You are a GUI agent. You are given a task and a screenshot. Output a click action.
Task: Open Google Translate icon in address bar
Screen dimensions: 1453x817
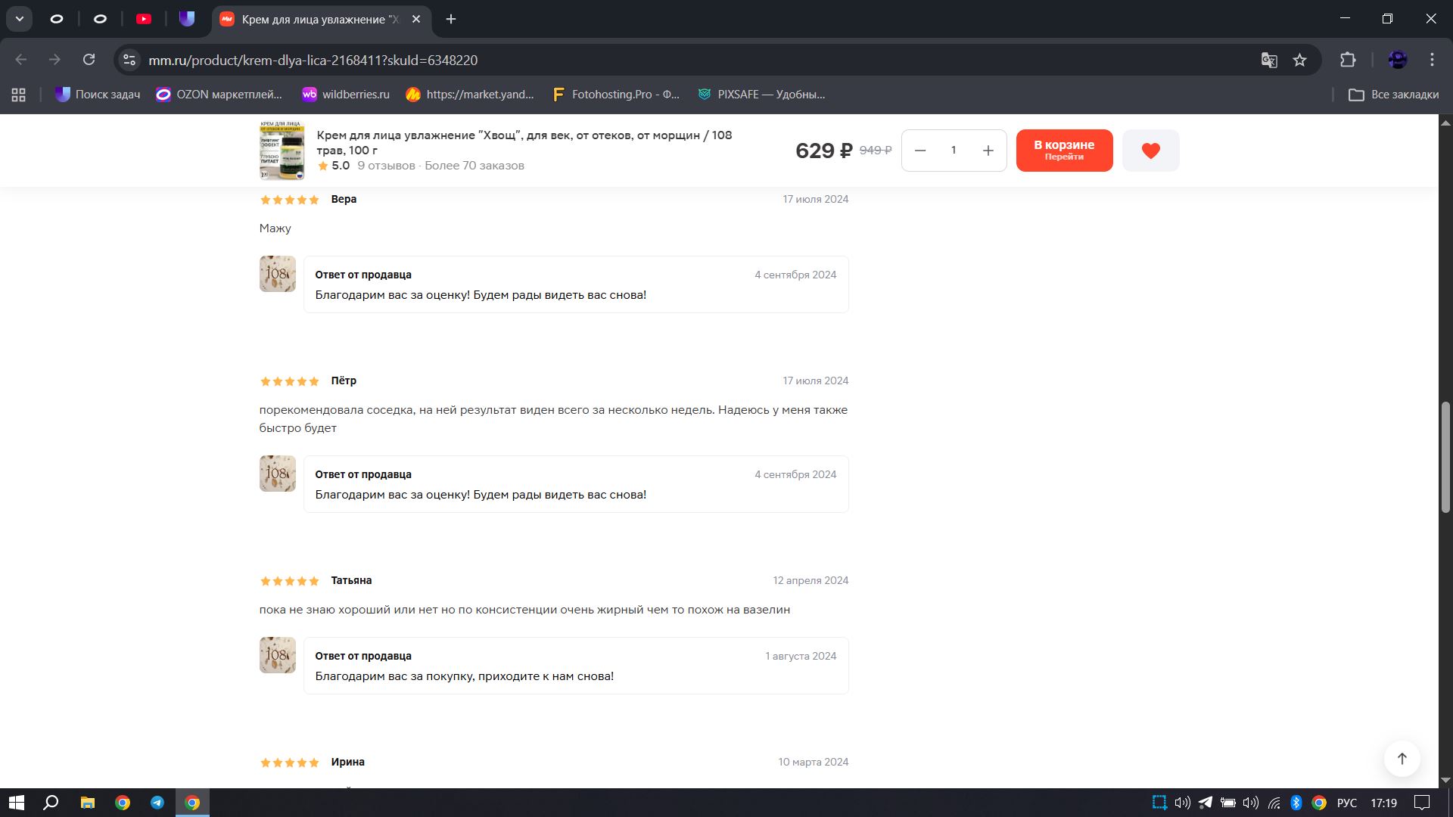click(x=1269, y=60)
